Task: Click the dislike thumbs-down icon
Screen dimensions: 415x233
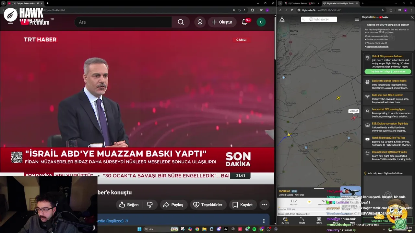Action: [150, 205]
